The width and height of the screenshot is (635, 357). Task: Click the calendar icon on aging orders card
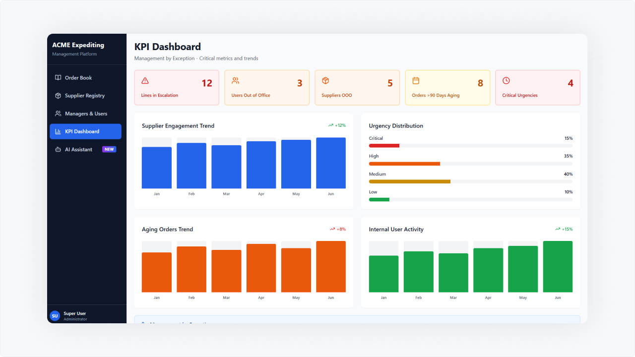pos(416,81)
